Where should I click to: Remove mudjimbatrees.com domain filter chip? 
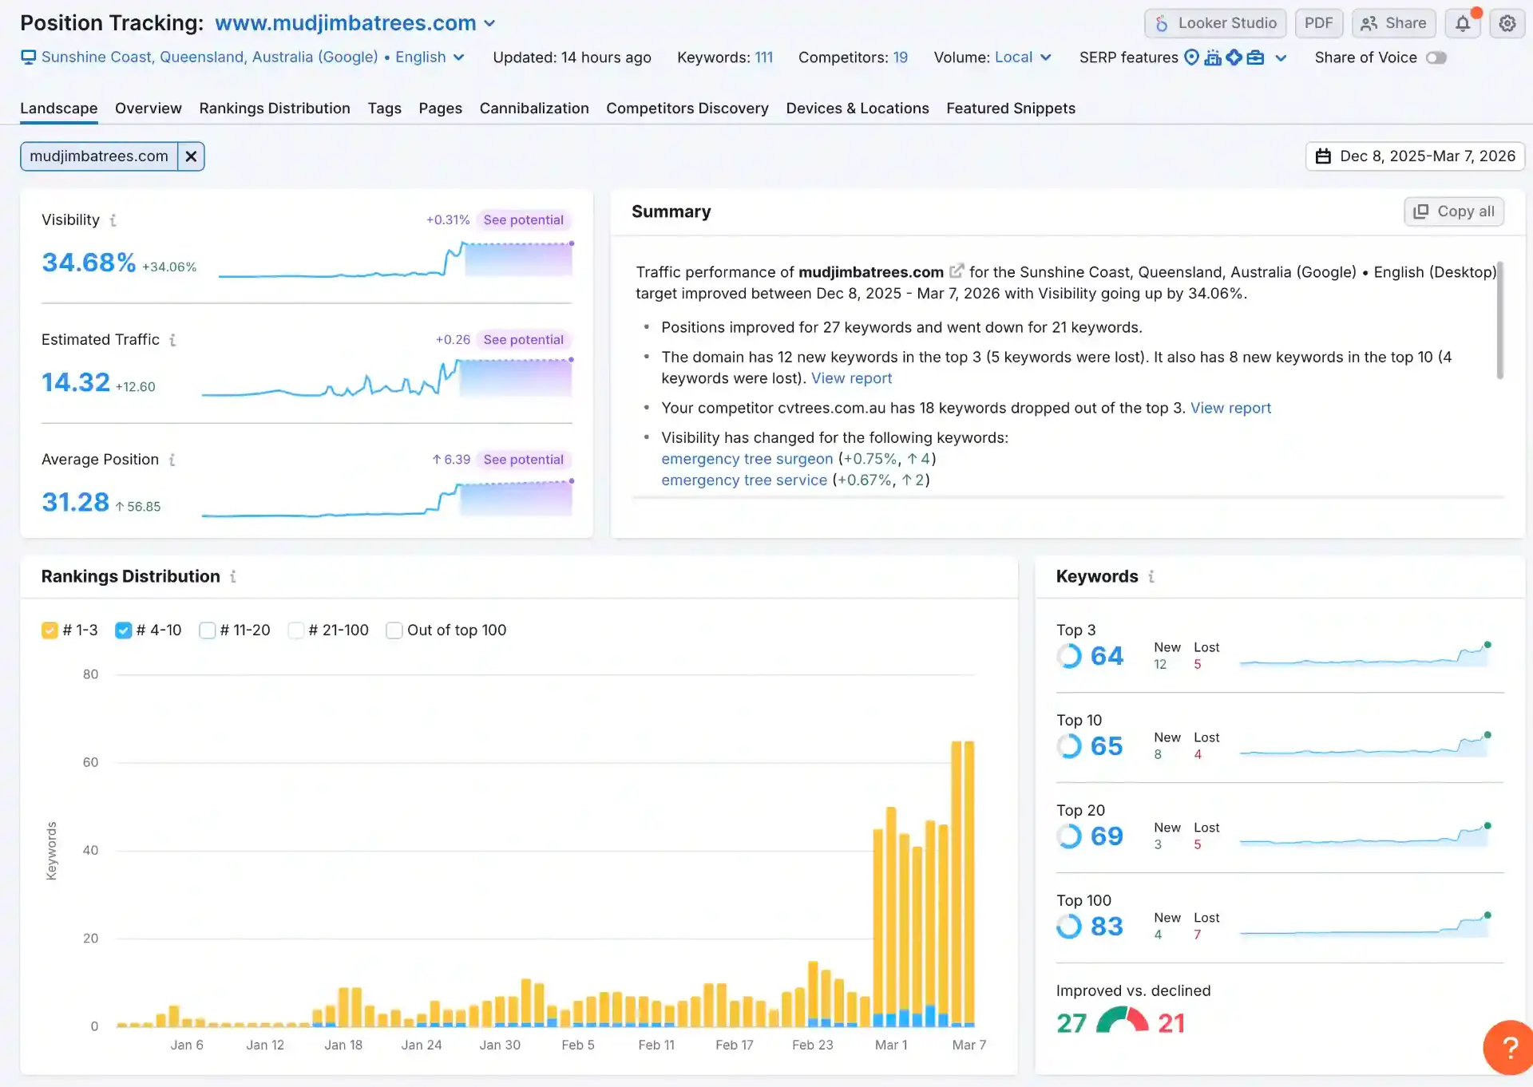(x=191, y=156)
